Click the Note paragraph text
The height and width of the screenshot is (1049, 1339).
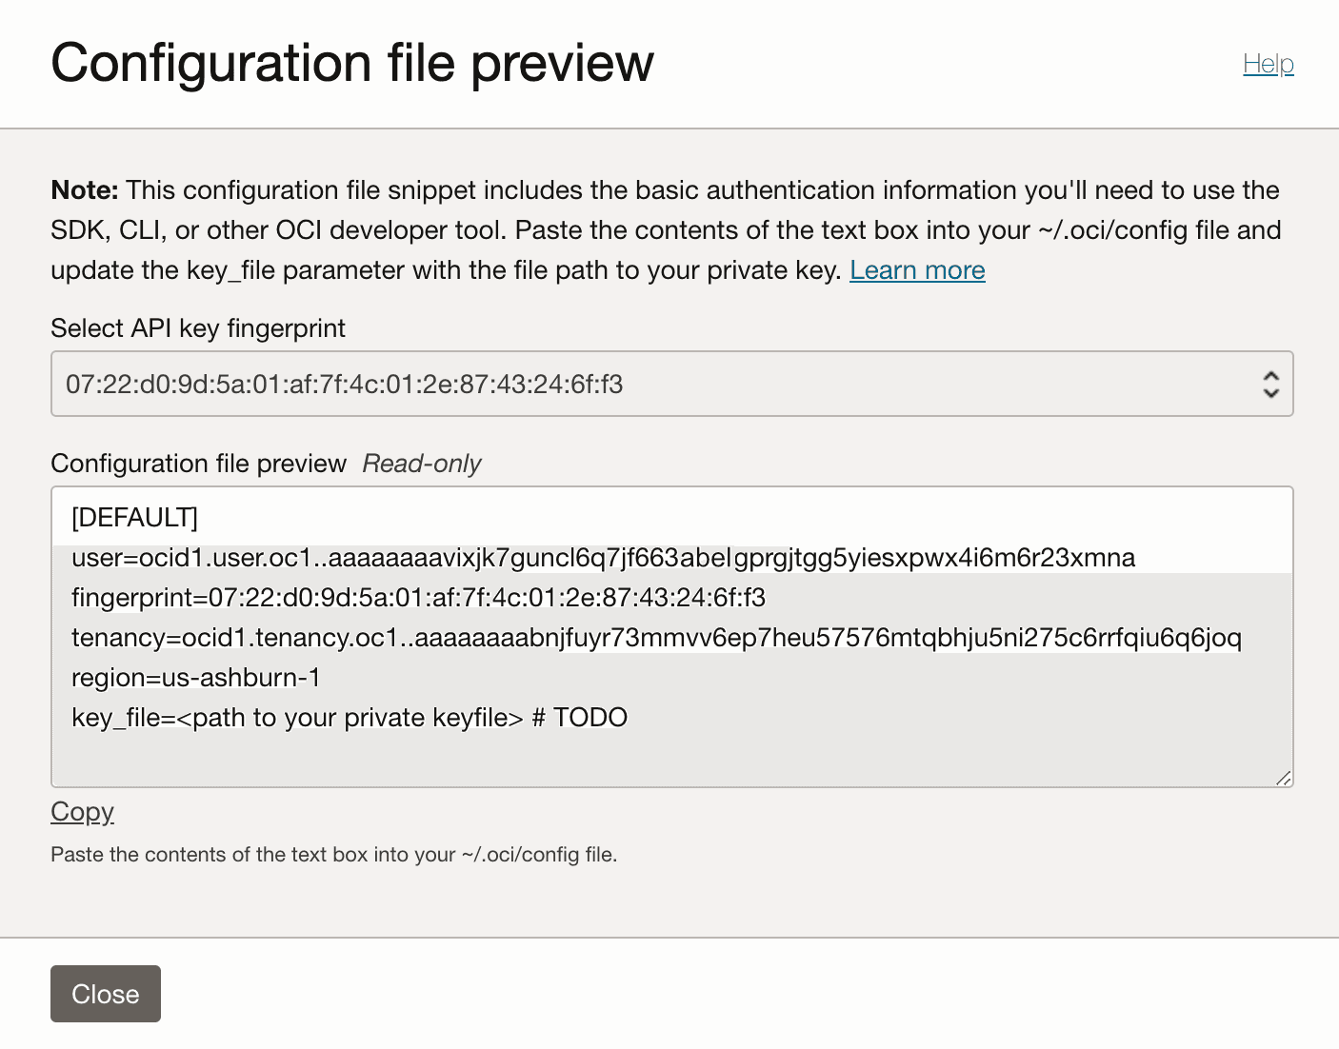665,229
